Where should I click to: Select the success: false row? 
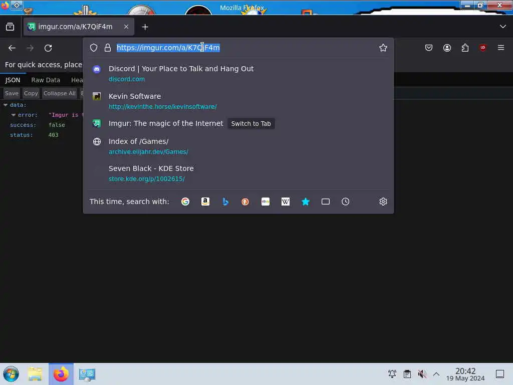pos(42,125)
